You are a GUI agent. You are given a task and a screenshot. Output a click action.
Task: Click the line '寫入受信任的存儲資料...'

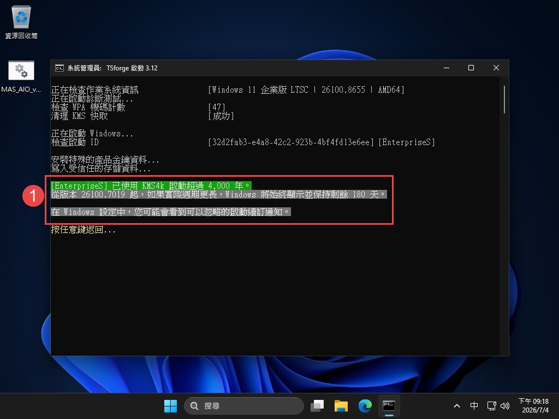pyautogui.click(x=100, y=168)
